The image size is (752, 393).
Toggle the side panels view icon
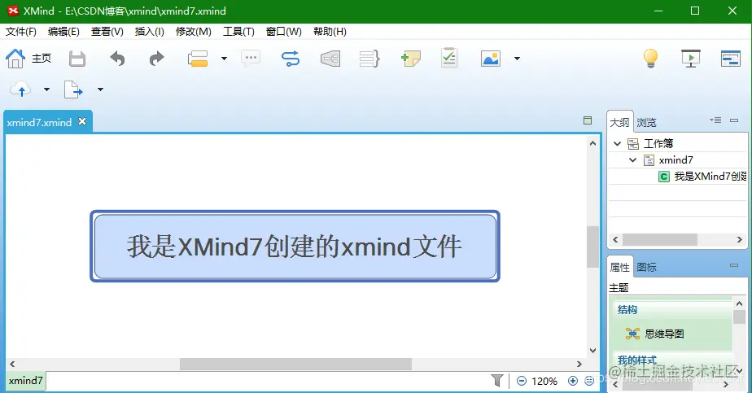click(x=730, y=59)
